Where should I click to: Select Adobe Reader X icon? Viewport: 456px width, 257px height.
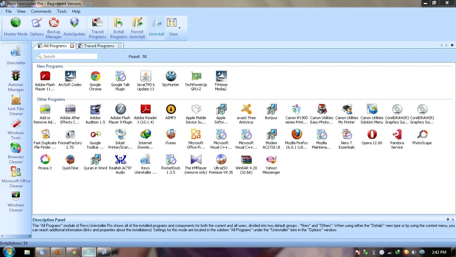[x=146, y=114]
